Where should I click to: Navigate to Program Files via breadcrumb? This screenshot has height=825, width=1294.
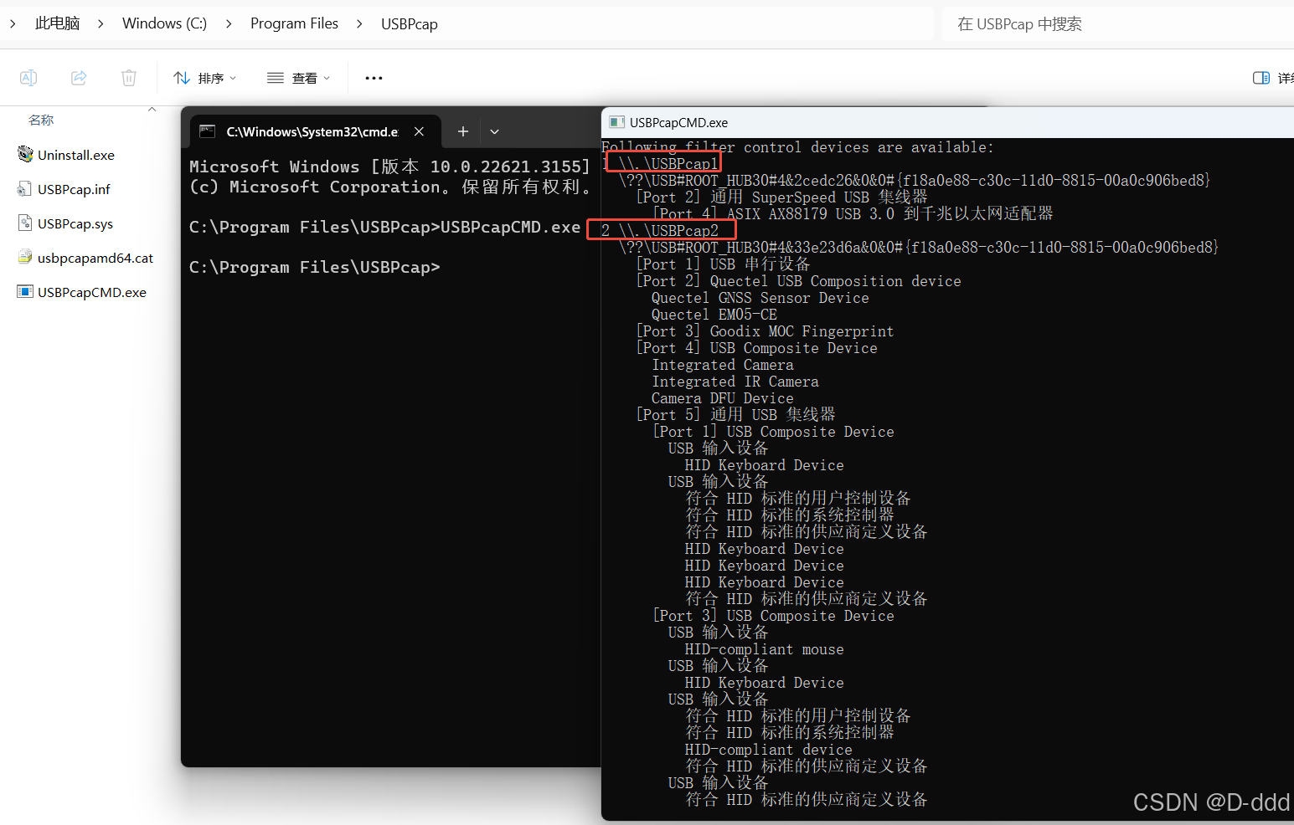(294, 23)
